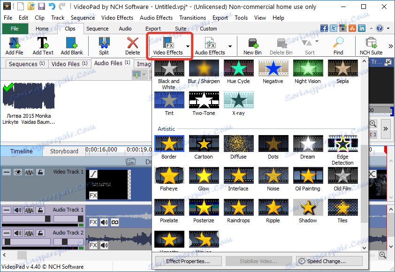This screenshot has height=272, width=395.
Task: Adjust the Audio Track 2 volume slider
Action: pyautogui.click(x=26, y=242)
